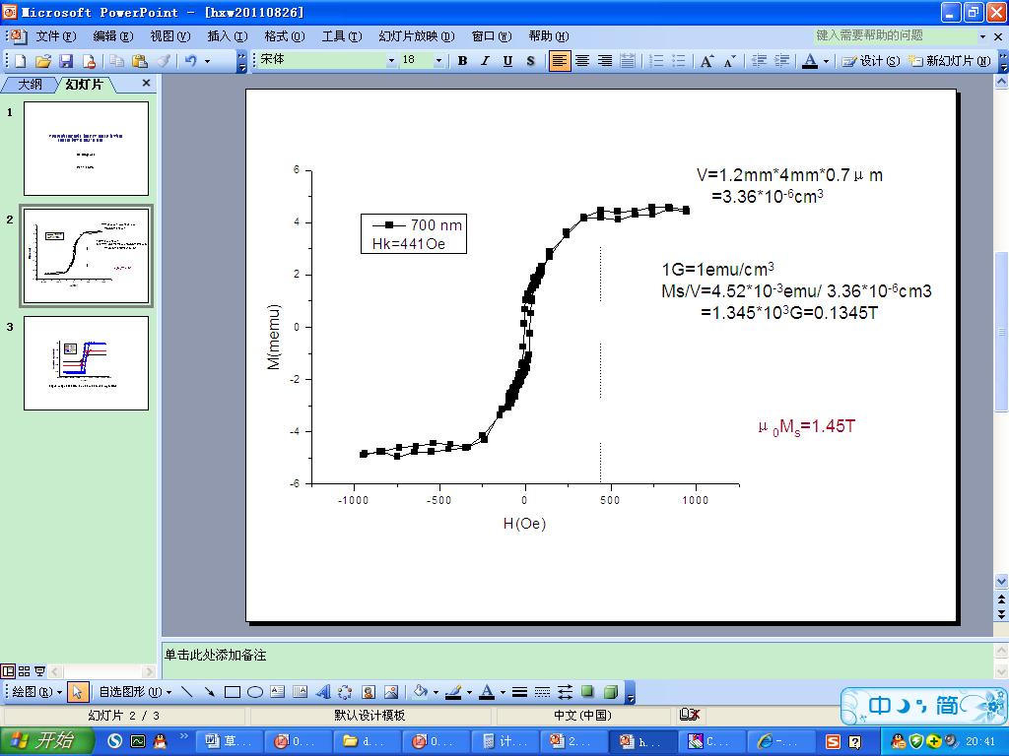Insert a vertical text box
1009x756 pixels.
pyautogui.click(x=300, y=692)
